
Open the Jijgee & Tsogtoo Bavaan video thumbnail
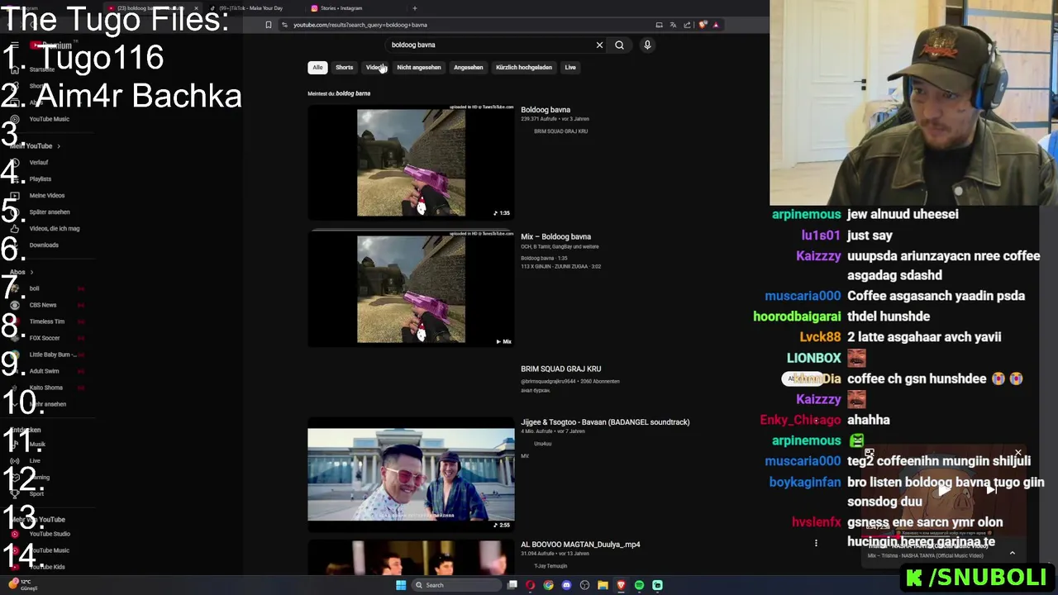pyautogui.click(x=411, y=475)
